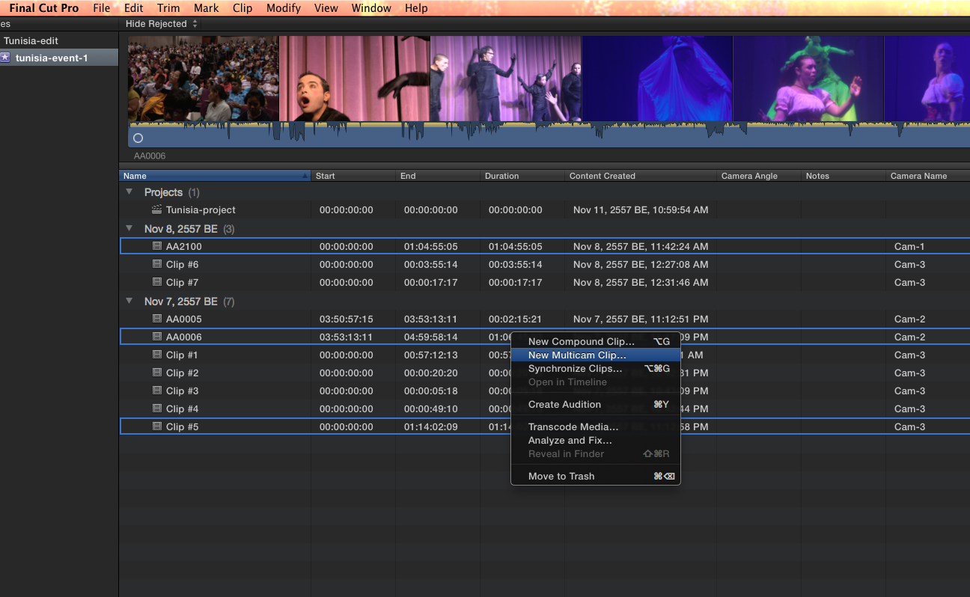Open the Modify menu
The width and height of the screenshot is (970, 597).
[284, 8]
